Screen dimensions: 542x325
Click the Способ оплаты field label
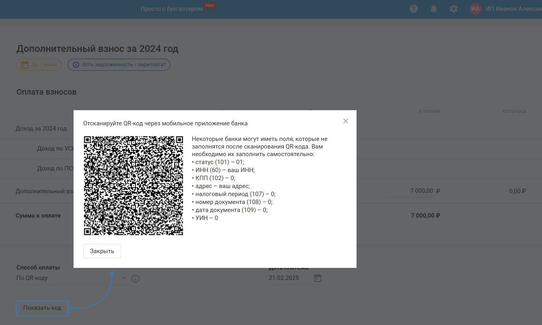pos(38,268)
